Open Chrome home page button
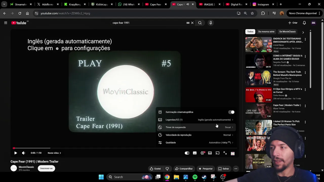 (x=27, y=13)
